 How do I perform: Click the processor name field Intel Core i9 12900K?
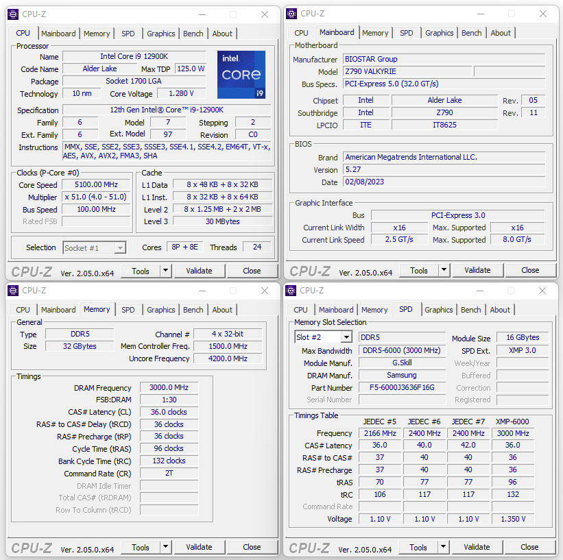[x=134, y=56]
